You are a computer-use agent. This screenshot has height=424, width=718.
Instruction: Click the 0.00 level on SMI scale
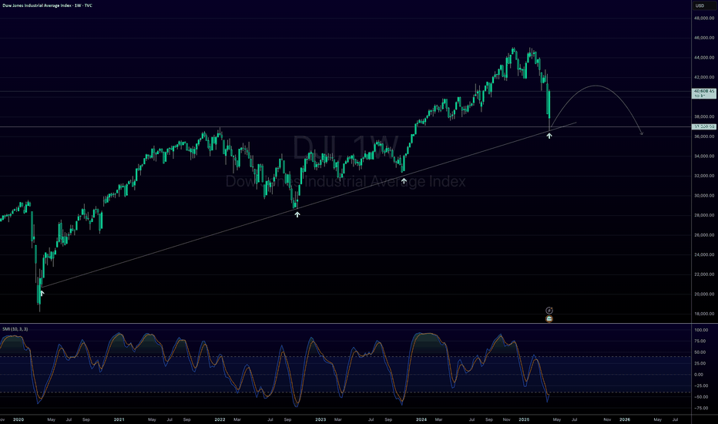click(x=699, y=375)
